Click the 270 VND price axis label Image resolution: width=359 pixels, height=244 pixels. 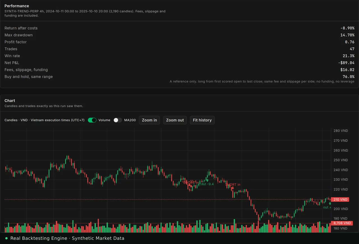[x=341, y=141]
